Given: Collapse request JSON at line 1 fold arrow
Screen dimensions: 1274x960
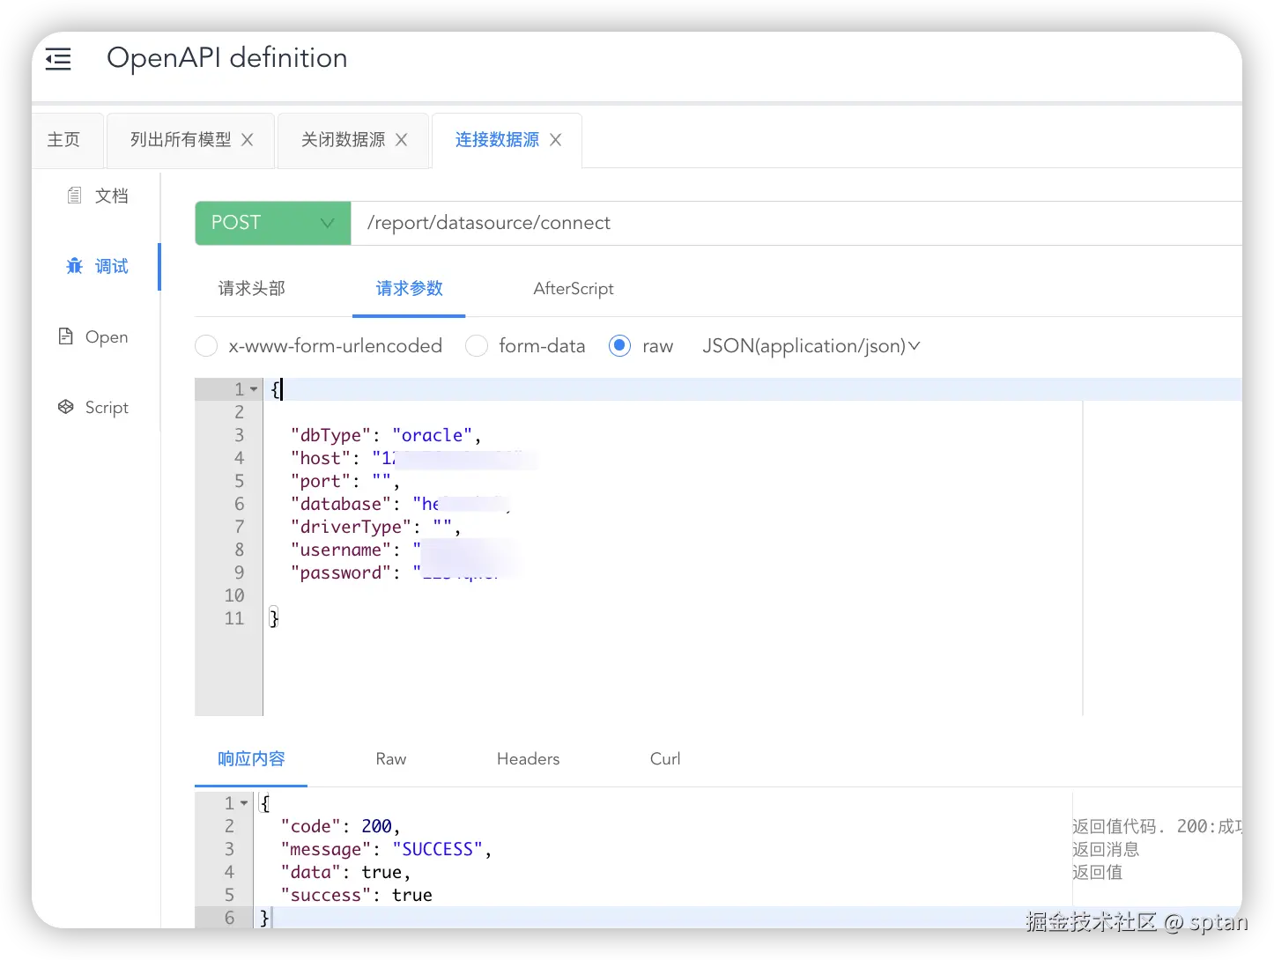Looking at the screenshot, I should coord(254,389).
